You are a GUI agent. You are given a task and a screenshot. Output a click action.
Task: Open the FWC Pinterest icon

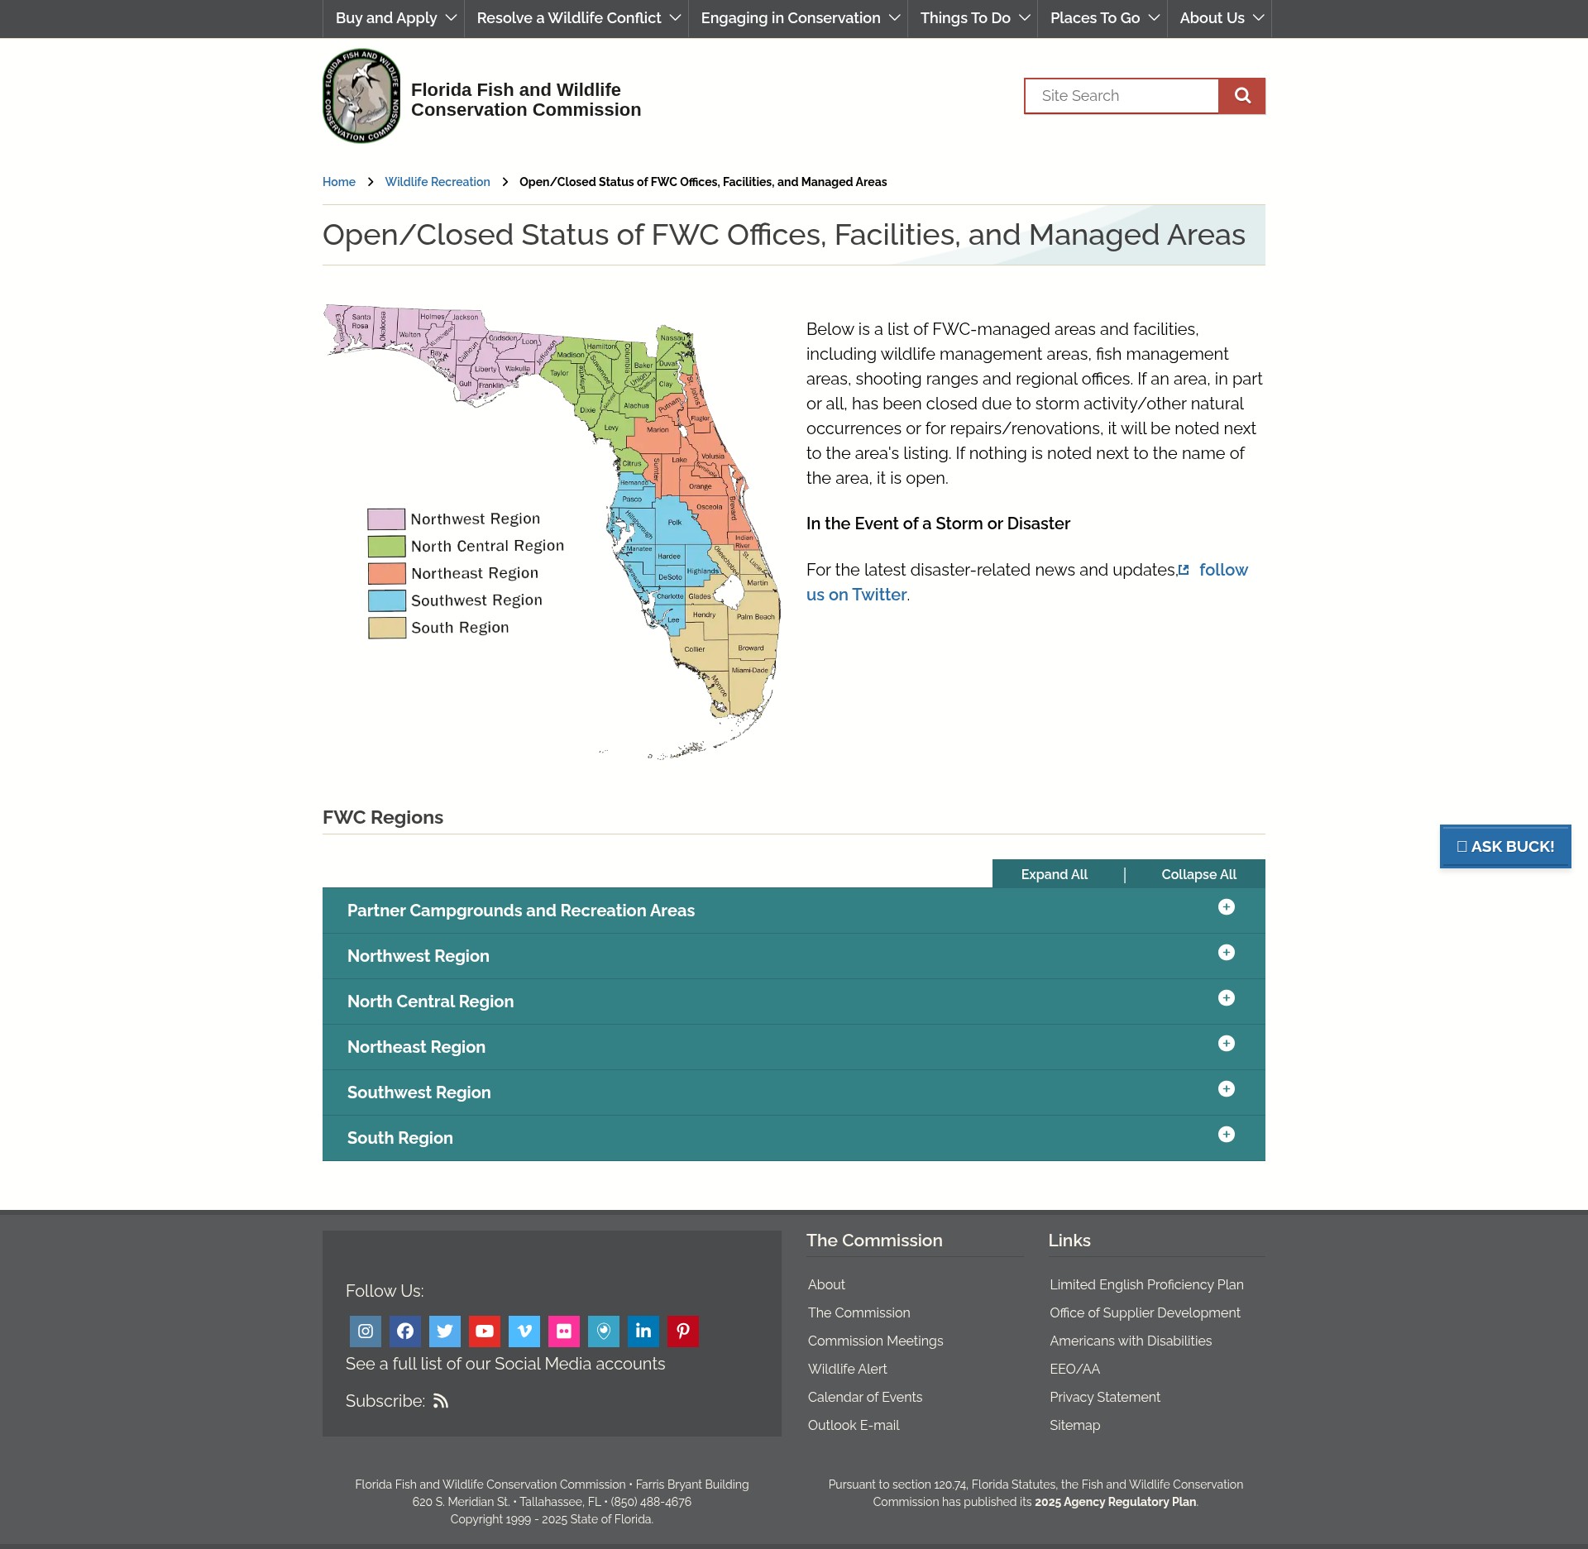tap(683, 1331)
